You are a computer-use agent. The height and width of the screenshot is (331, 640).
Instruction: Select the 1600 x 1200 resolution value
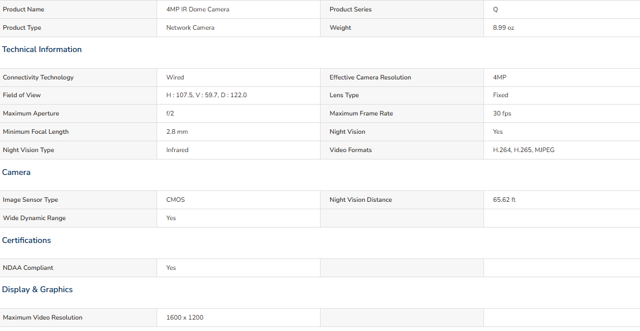(x=185, y=317)
